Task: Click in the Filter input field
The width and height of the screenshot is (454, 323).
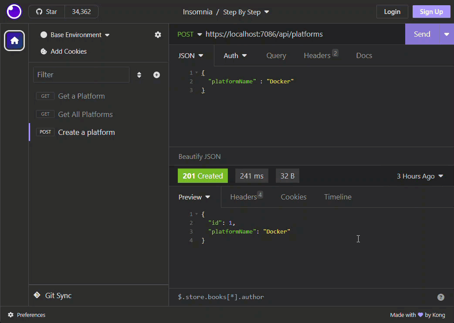Action: 81,75
